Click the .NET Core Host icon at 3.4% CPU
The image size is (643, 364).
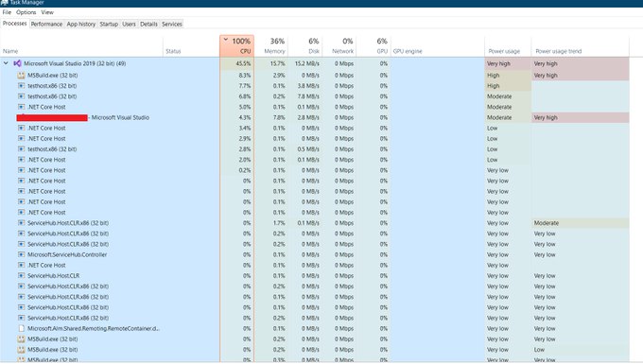[x=22, y=129]
